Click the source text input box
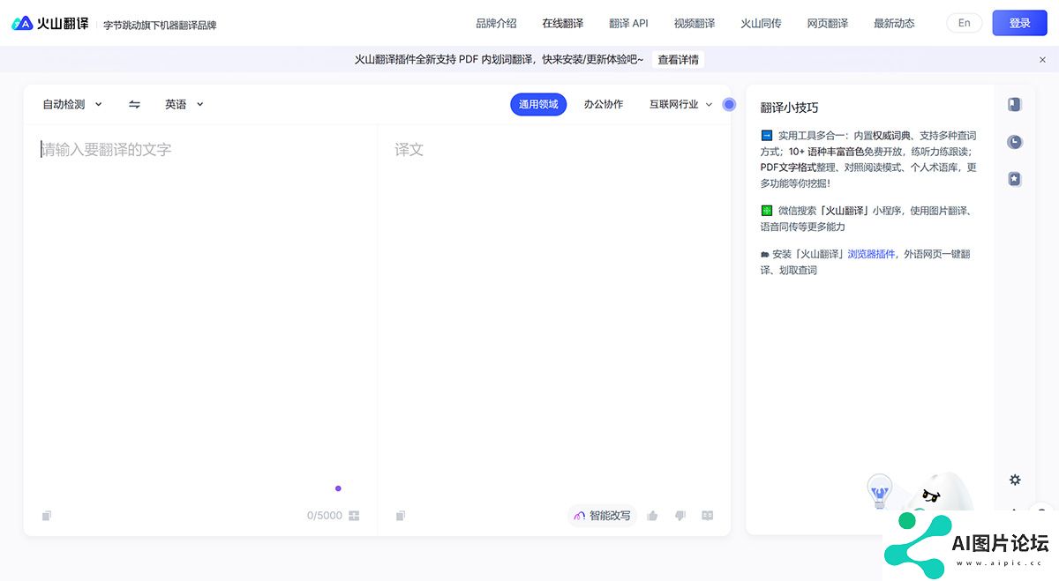The image size is (1059, 581). coord(200,313)
